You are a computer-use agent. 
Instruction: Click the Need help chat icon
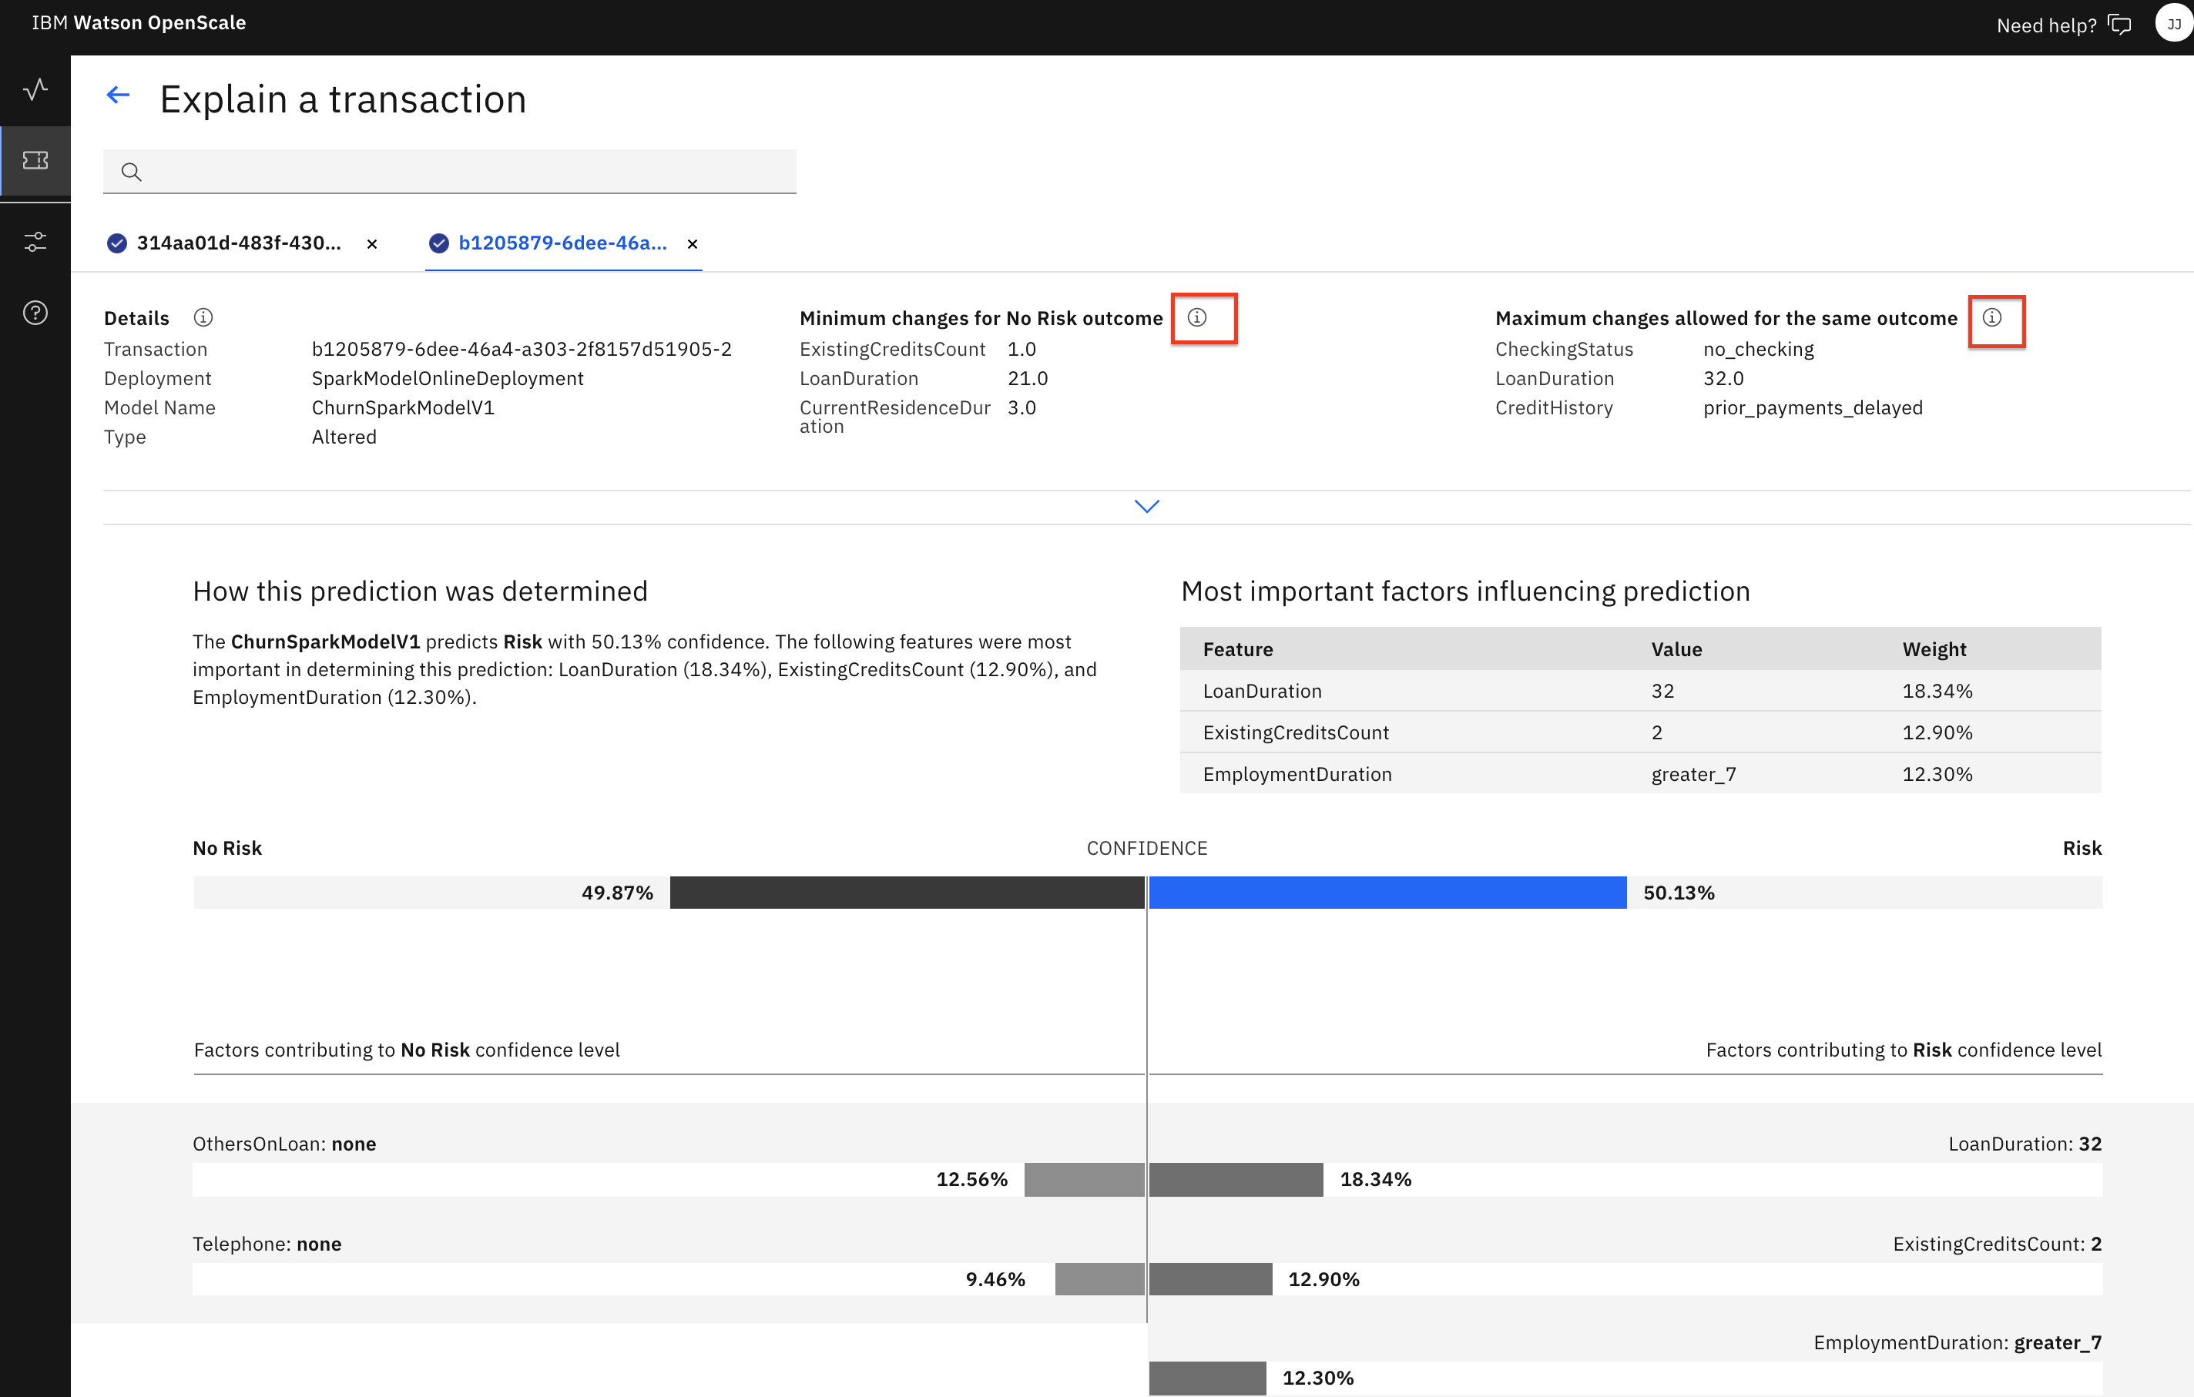[2120, 25]
